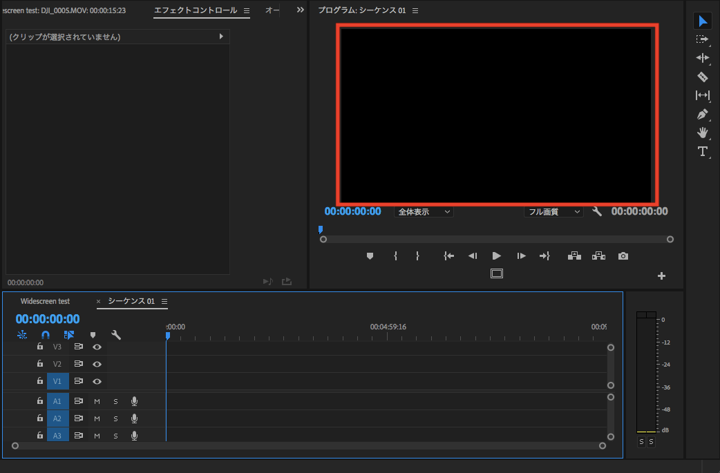Select the Pen tool
The image size is (720, 473).
702,114
